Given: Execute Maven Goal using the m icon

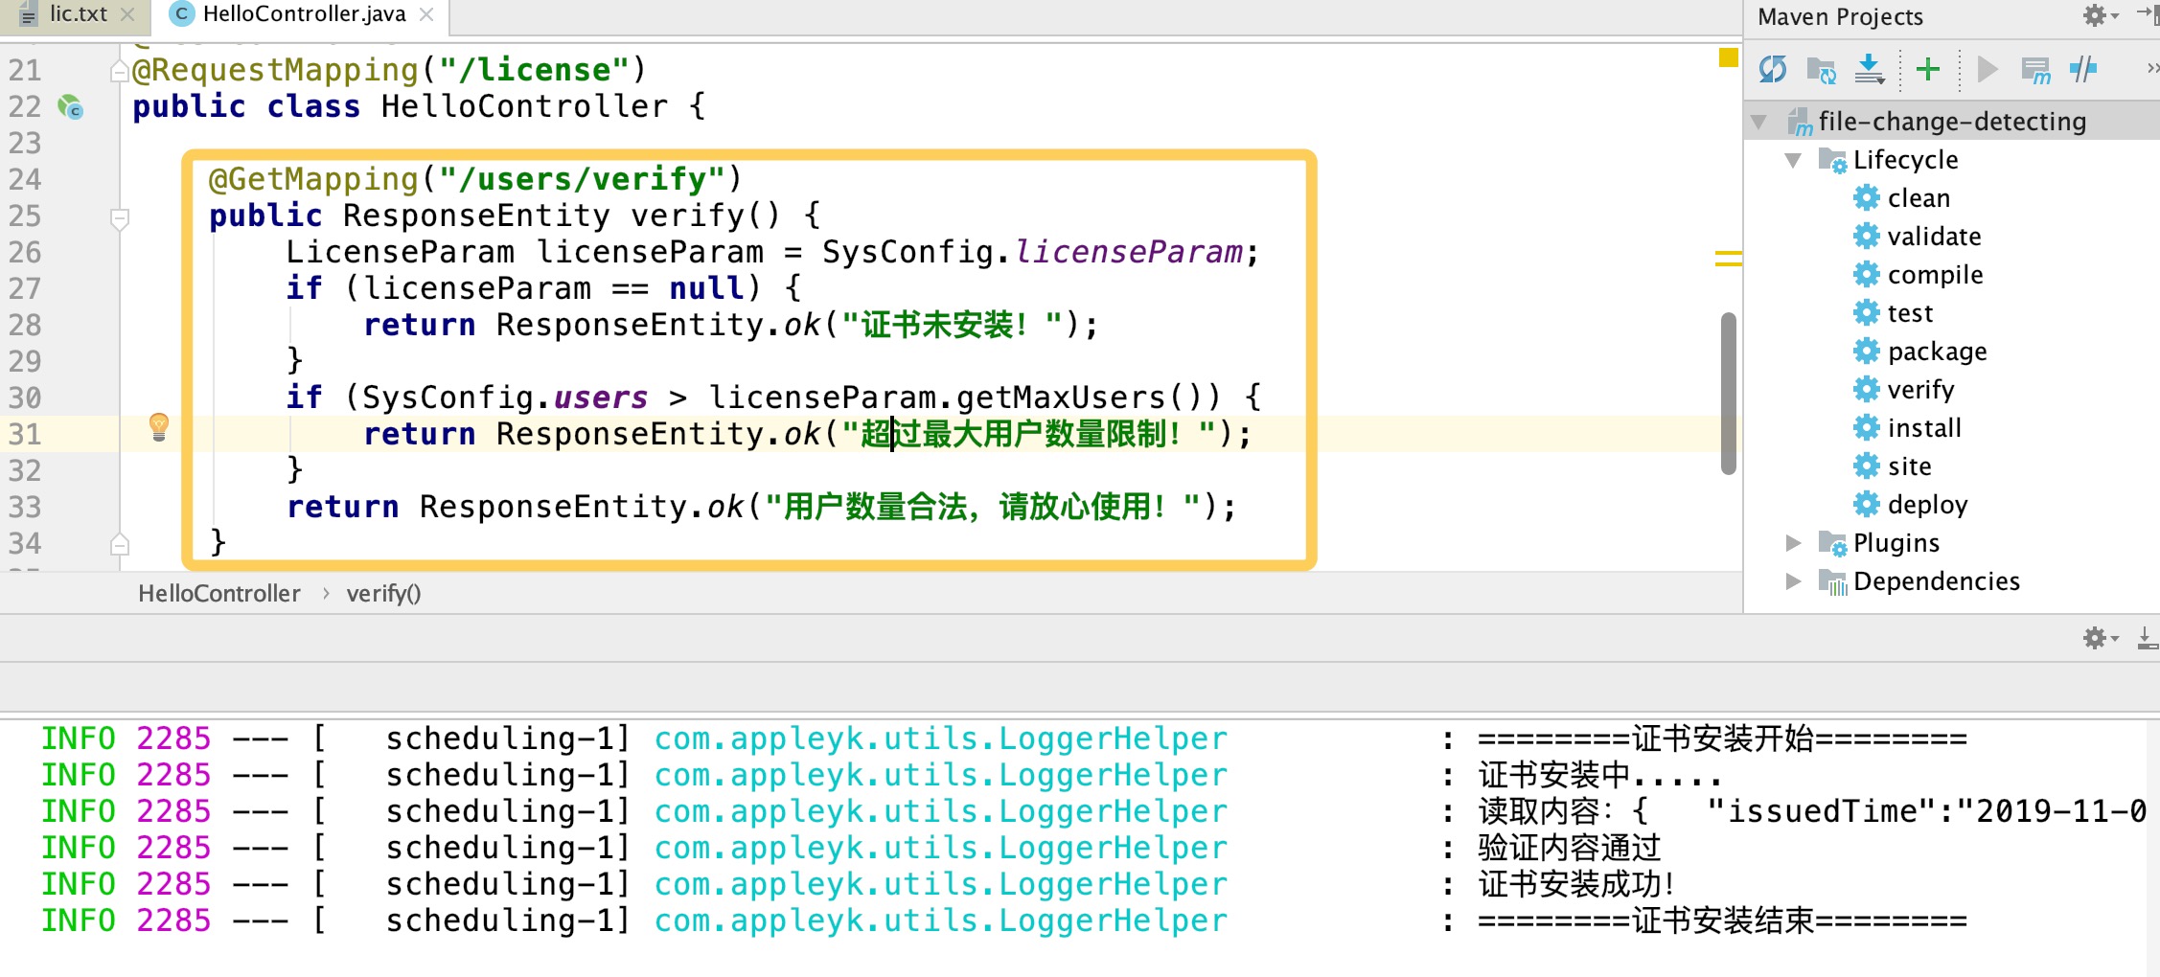Looking at the screenshot, I should [2036, 69].
